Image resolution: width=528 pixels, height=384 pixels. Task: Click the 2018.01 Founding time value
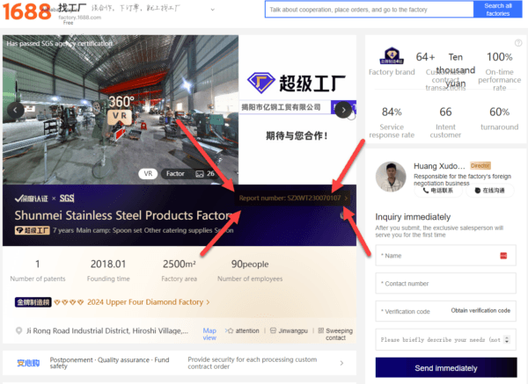click(108, 264)
